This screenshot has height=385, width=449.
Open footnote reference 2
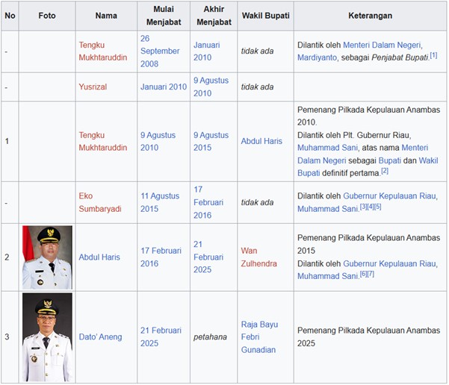tap(385, 171)
